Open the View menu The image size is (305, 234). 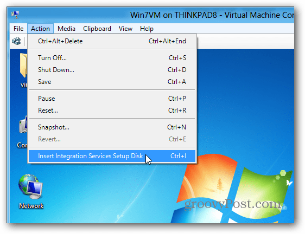[x=126, y=29]
